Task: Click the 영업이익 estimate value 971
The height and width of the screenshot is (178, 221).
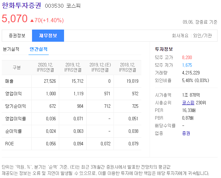Action: [107, 94]
